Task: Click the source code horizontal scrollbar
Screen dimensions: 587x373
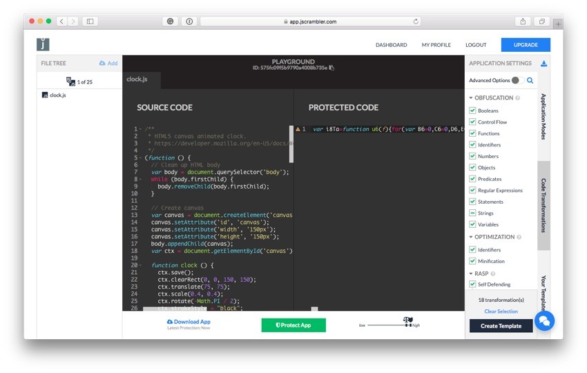Action: point(175,309)
